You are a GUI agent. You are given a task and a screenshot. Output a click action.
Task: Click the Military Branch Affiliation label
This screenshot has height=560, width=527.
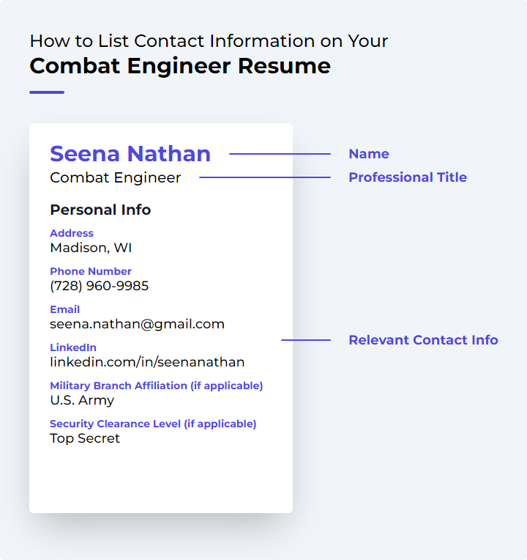[156, 386]
